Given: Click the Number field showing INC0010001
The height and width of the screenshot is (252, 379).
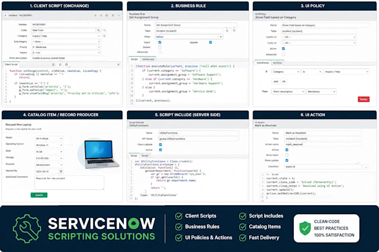Looking at the screenshot, I should (x=66, y=24).
